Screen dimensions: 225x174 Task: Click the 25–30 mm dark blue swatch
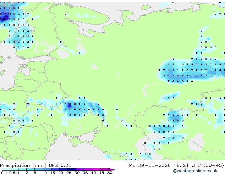(72, 169)
